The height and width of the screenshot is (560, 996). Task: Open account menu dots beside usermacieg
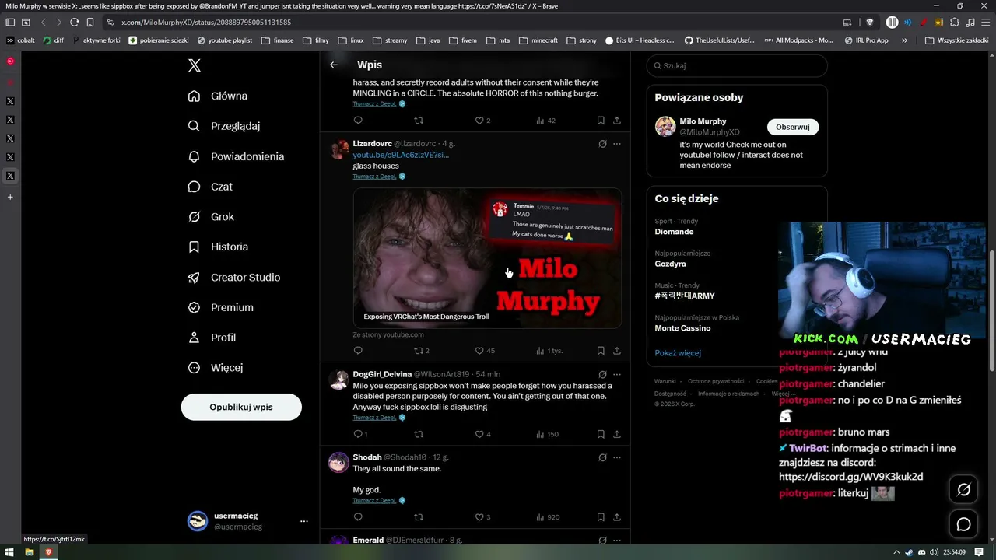click(x=304, y=521)
